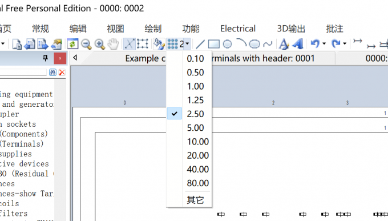Select 'coils' item in list
Viewport: 388px width, 221px height.
(x=9, y=203)
